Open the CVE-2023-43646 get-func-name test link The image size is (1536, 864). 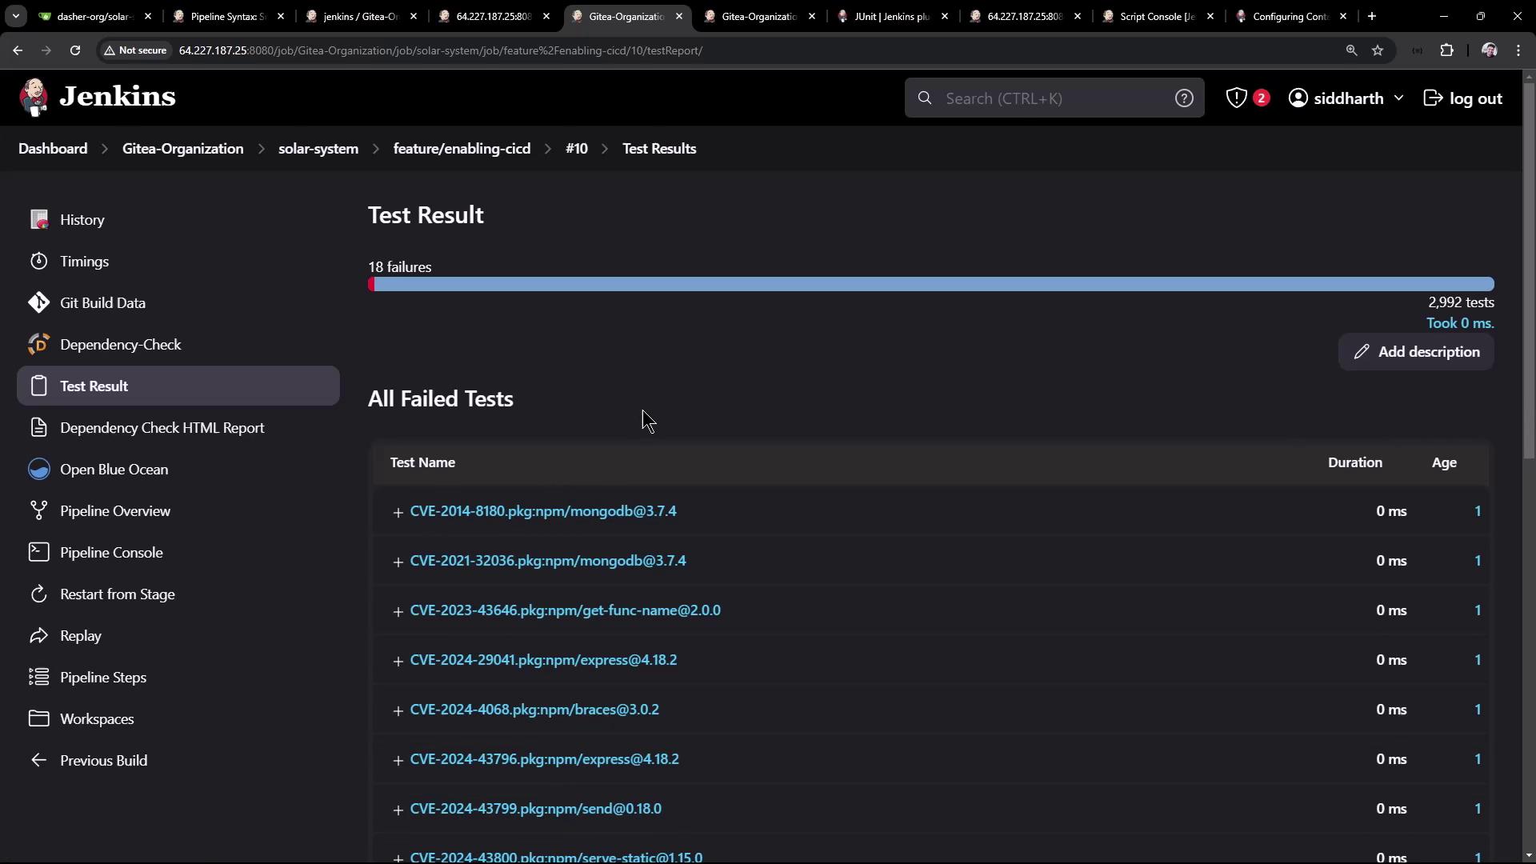click(x=565, y=610)
